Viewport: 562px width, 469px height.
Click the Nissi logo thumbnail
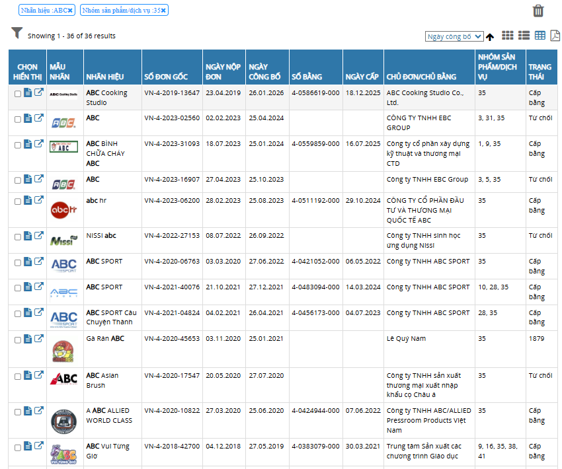[63, 240]
